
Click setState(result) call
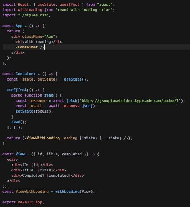(x=33, y=111)
